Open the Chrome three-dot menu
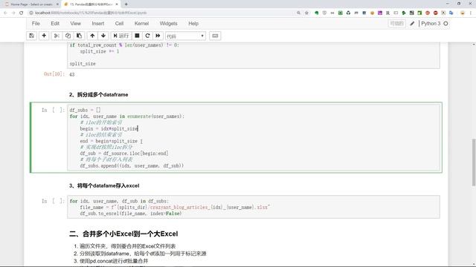This screenshot has height=267, width=476. 471,13
